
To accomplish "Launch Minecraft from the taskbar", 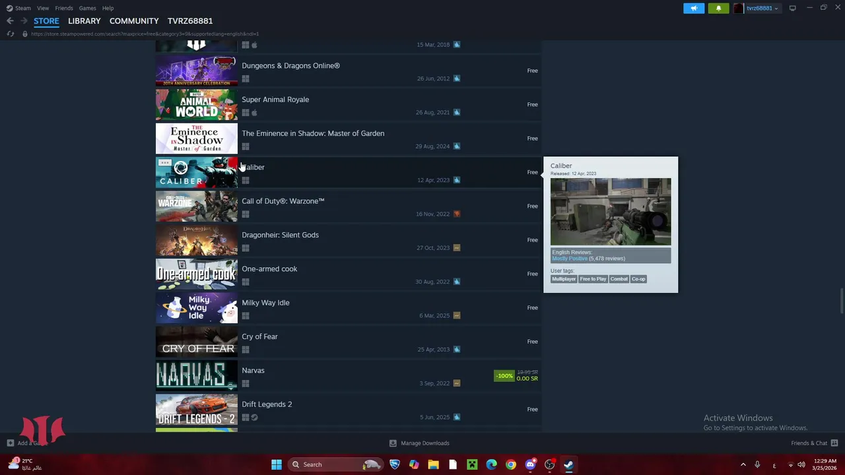I will (472, 464).
